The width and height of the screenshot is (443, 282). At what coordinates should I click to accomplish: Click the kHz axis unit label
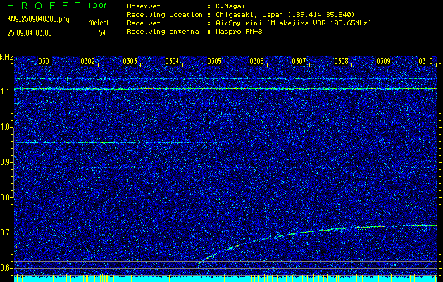(6, 57)
